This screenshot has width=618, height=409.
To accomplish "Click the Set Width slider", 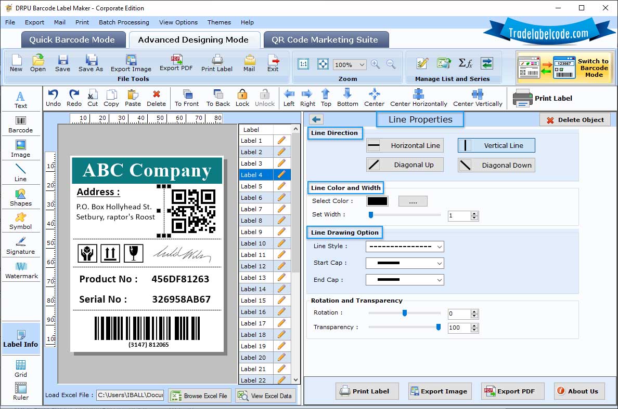I will click(x=404, y=215).
